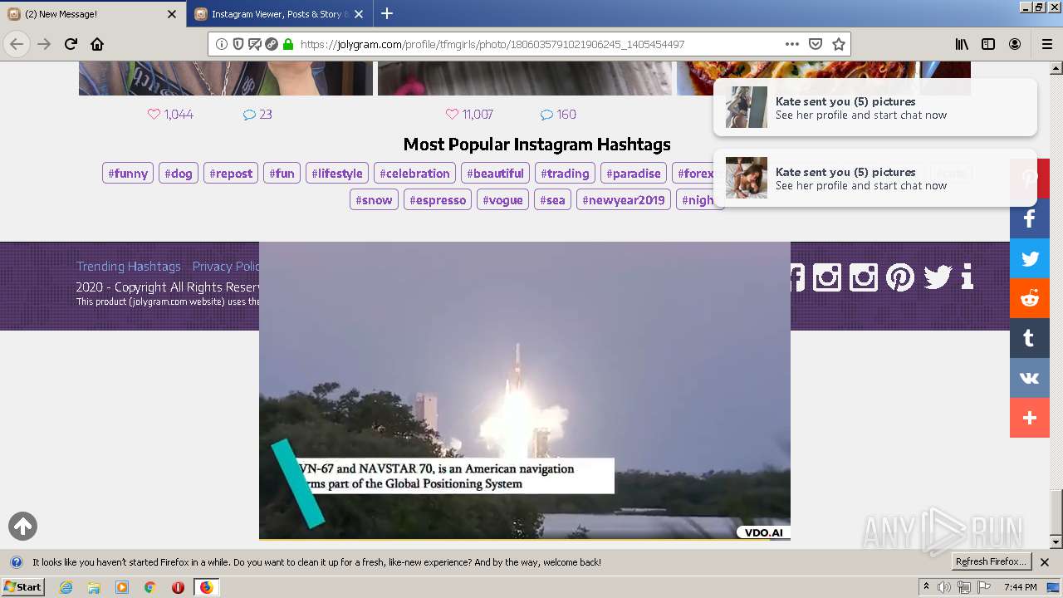This screenshot has width=1063, height=598.
Task: Share the page on Facebook sidebar
Action: [1030, 218]
